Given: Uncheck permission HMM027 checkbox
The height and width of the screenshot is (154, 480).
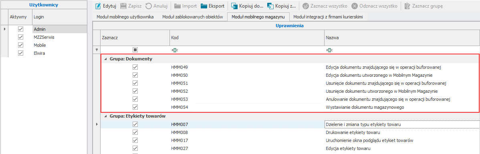Looking at the screenshot, I should (x=135, y=148).
